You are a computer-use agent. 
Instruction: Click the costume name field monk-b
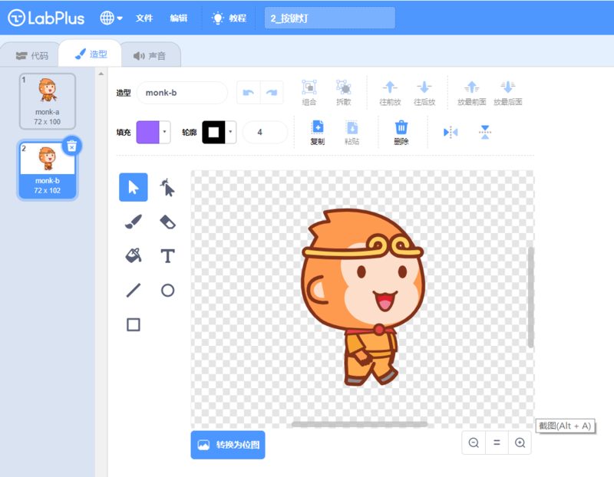pyautogui.click(x=182, y=93)
